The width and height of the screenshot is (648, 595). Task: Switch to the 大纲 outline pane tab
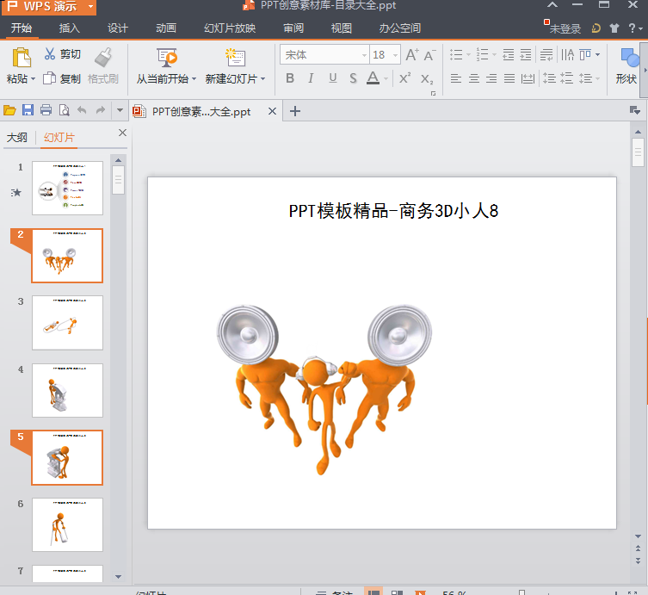point(17,137)
